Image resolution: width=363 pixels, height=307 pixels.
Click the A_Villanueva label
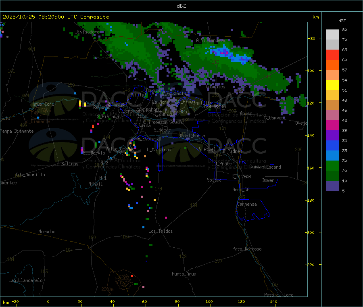pos(211,40)
